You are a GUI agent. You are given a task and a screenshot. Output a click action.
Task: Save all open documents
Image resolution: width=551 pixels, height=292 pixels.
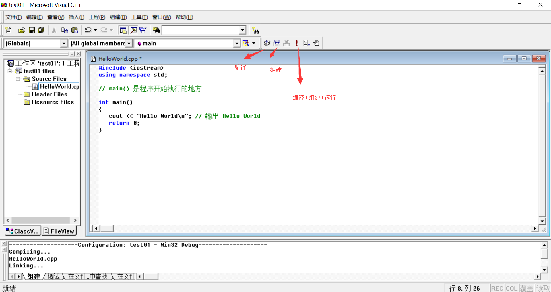click(41, 30)
